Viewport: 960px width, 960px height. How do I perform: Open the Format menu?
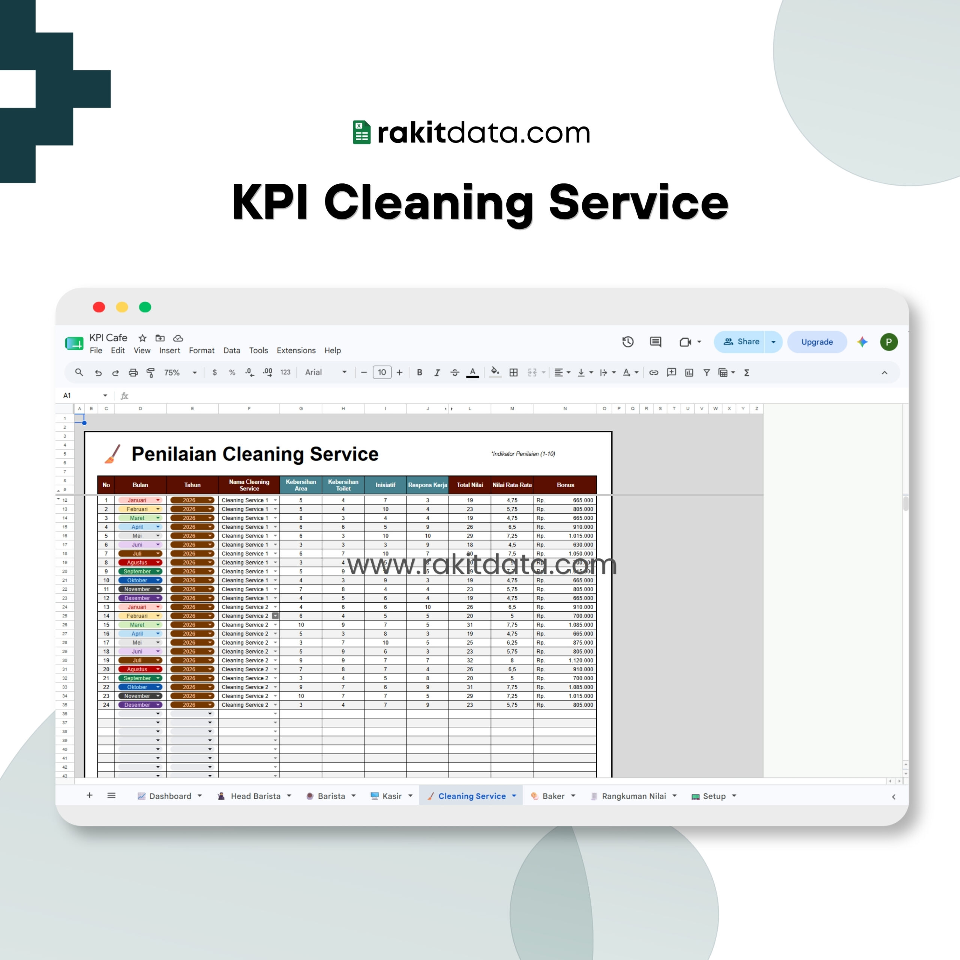(201, 350)
